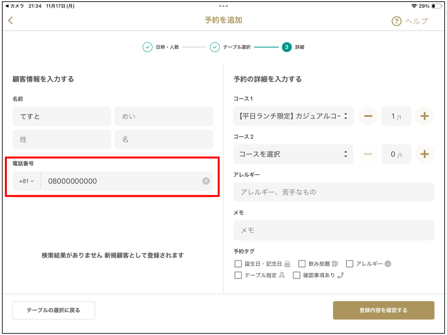The image size is (447, 335).
Task: Check the 飲み放題 tag
Action: coord(303,264)
